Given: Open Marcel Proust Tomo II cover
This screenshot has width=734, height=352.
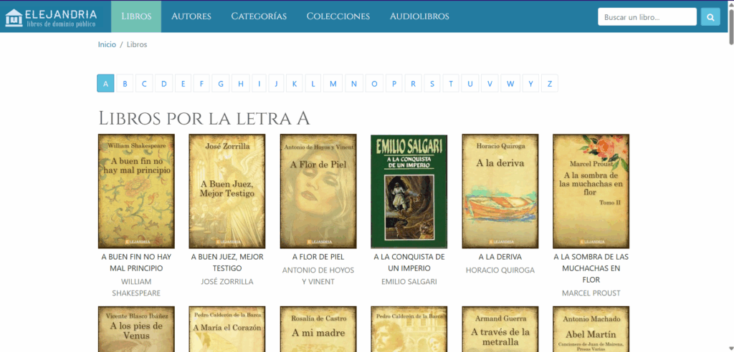Looking at the screenshot, I should [x=591, y=191].
